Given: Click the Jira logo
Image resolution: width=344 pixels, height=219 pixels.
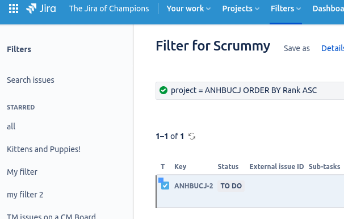Looking at the screenshot, I should coord(41,9).
